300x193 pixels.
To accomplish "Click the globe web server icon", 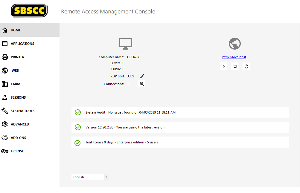I will click(235, 44).
